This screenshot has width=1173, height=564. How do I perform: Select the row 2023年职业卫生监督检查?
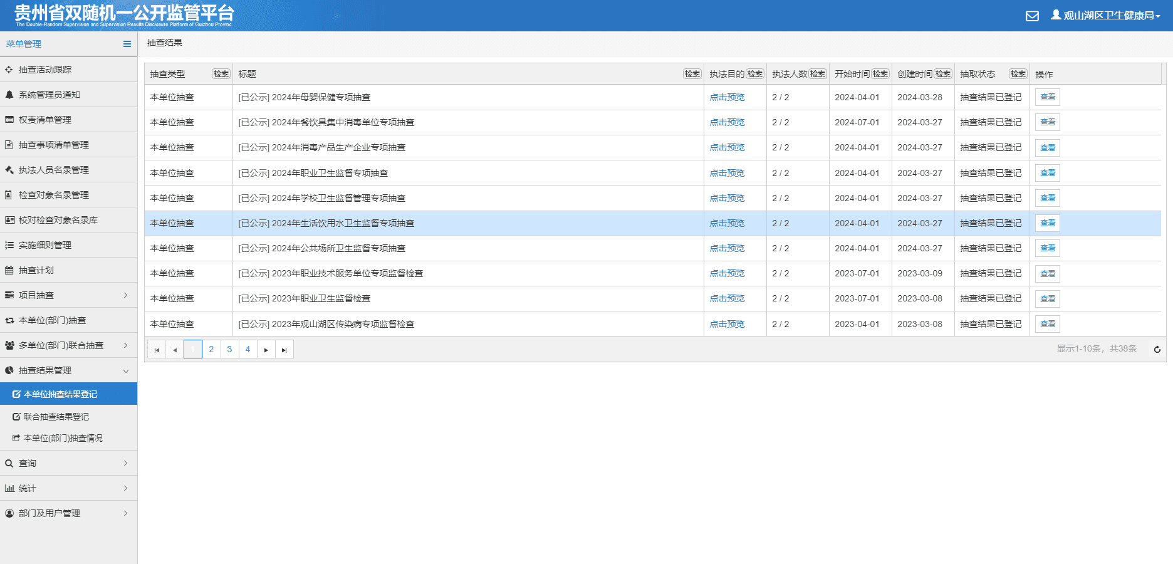652,298
